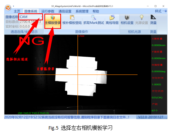This screenshot has width=172, height=134.
Task: Open the 帮助 menu tab
Action: pos(96,11)
